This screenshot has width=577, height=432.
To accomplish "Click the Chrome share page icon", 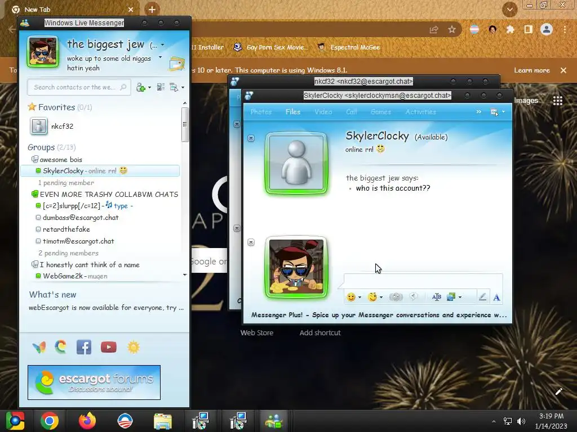I will pos(434,30).
